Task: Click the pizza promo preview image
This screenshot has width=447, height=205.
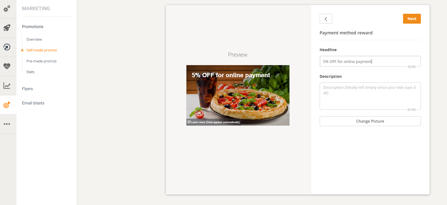Action: [238, 95]
